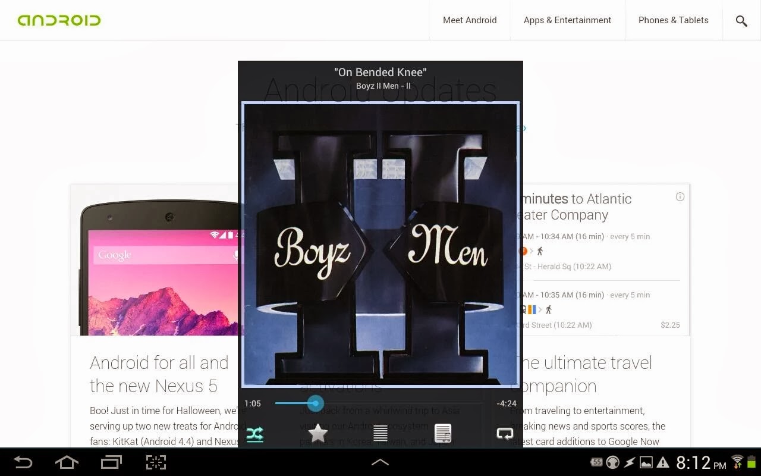
Task: Click remaining time -4:24 label
Action: click(507, 403)
